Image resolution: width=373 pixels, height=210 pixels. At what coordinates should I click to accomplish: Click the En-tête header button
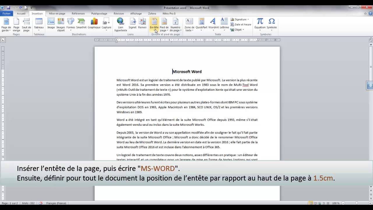tap(154, 25)
